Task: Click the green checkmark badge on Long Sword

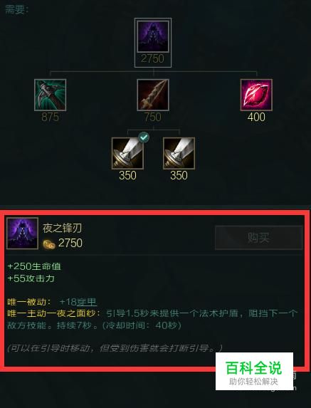Action: click(x=144, y=137)
